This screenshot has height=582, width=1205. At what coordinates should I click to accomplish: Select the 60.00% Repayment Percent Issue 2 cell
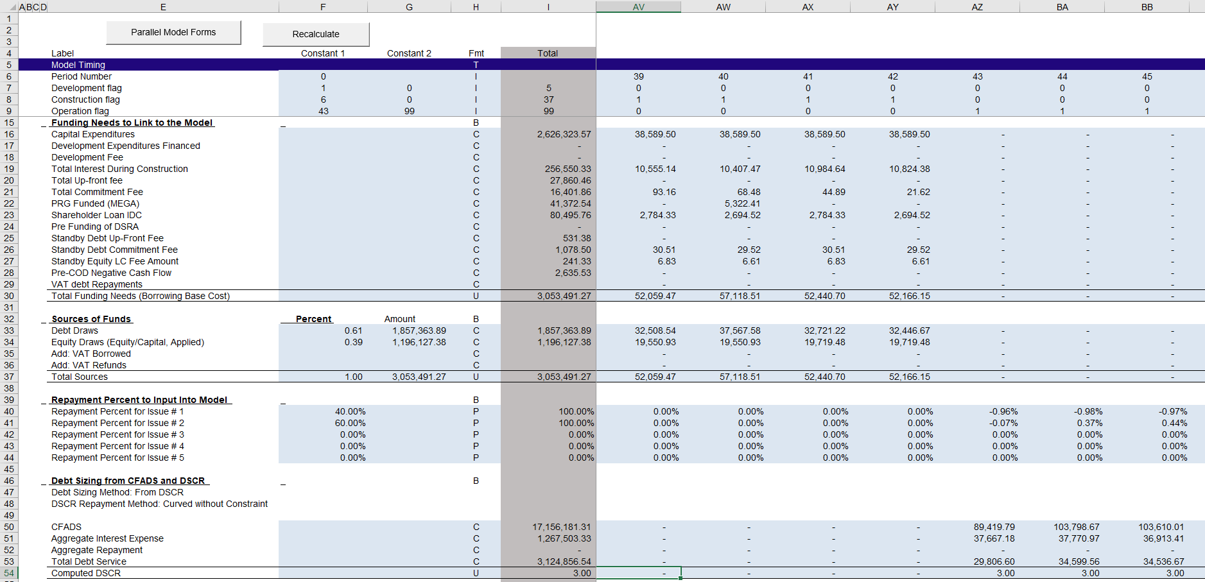pos(350,423)
